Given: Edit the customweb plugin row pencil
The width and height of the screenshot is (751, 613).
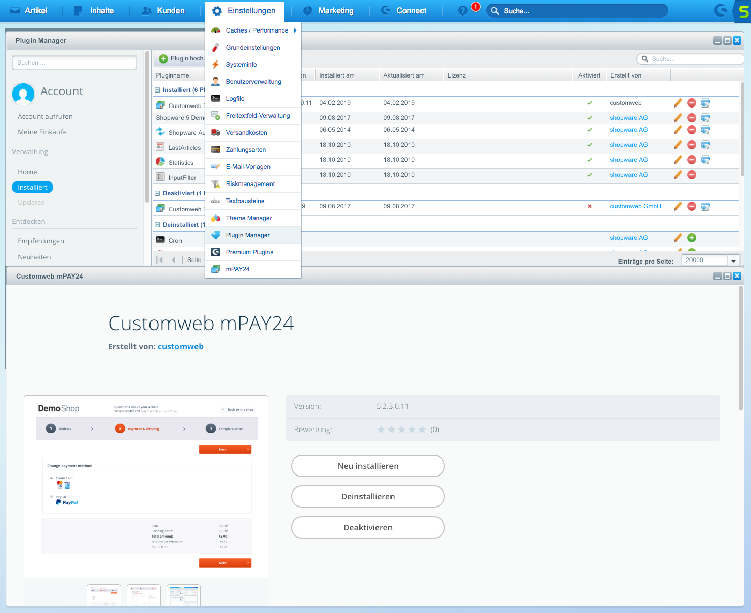Looking at the screenshot, I should (x=678, y=103).
